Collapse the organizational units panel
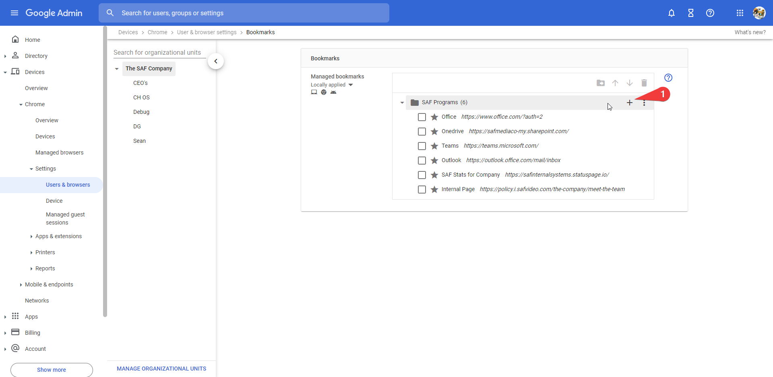773x377 pixels. point(216,61)
